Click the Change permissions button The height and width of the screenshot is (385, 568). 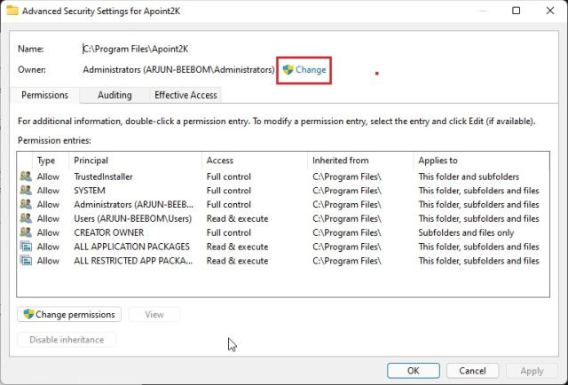point(69,314)
